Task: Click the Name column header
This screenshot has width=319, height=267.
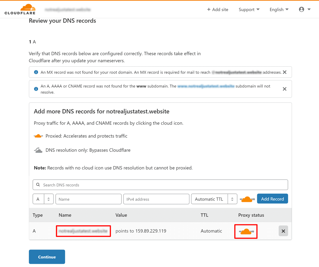Action: tap(65, 215)
